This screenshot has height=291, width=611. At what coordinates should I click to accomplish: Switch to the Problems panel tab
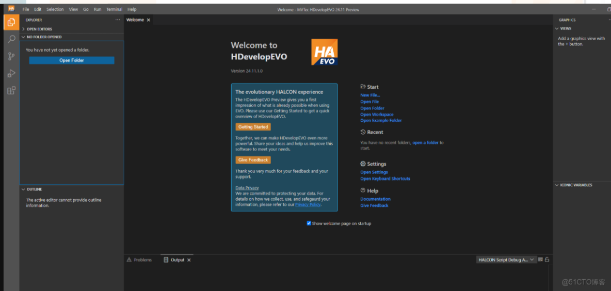139,260
